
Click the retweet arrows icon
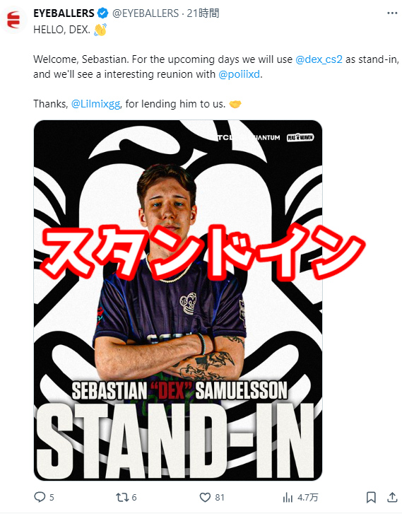(122, 497)
